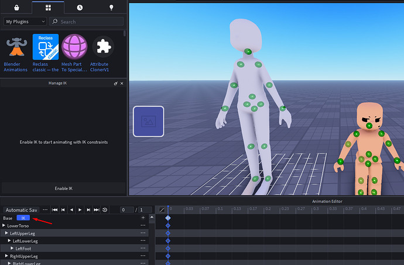
Task: Select the LowerTorso keyframe diamond on timeline
Action: 168,225
